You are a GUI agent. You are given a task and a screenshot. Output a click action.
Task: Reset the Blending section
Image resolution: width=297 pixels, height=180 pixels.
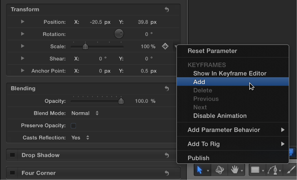(x=167, y=88)
